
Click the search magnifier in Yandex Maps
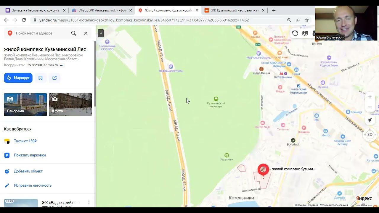pyautogui.click(x=74, y=33)
